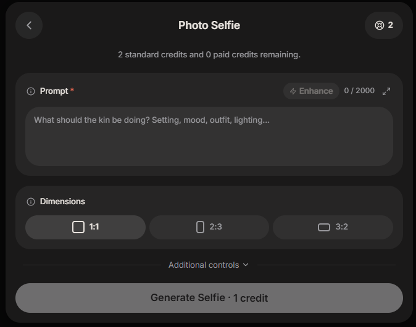The height and width of the screenshot is (327, 416).
Task: Click the 0 / 2000 character counter
Action: [x=359, y=91]
